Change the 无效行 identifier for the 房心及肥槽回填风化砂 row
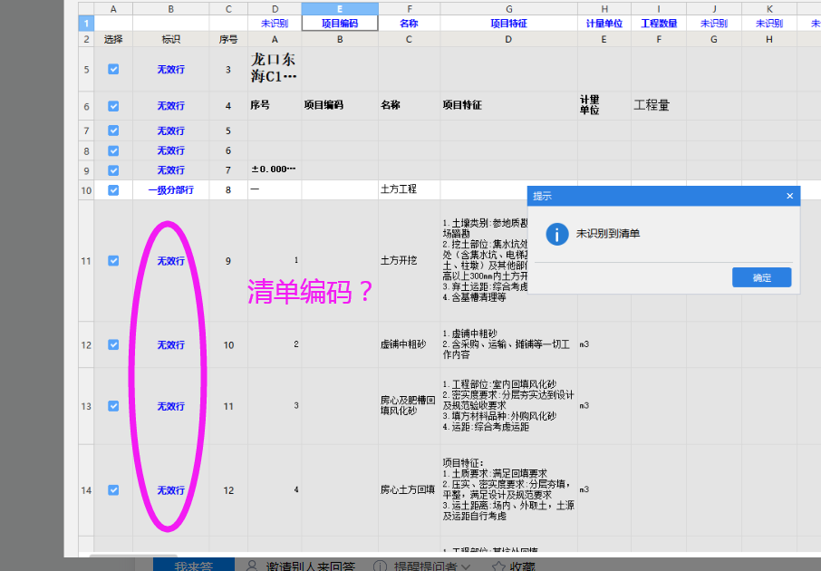The height and width of the screenshot is (571, 821). point(170,406)
